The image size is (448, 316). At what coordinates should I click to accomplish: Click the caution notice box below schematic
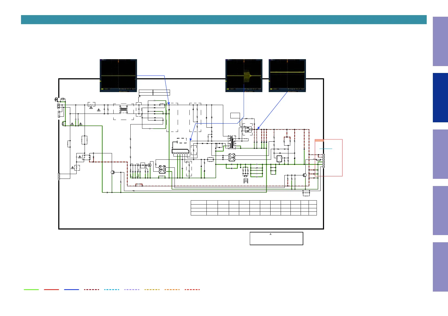click(276, 239)
